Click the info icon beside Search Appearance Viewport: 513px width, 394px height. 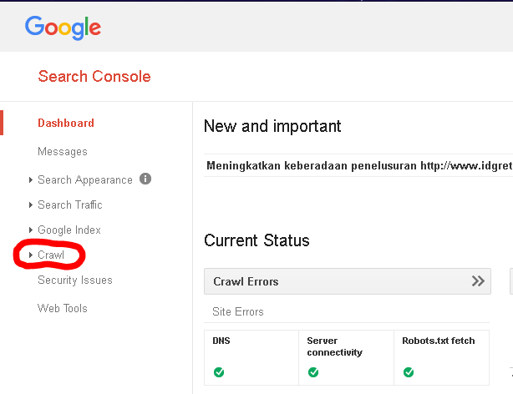click(145, 179)
